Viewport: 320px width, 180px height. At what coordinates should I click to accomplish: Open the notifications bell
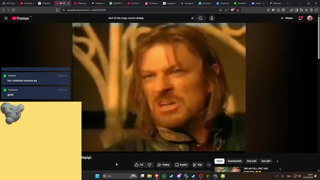pos(300,18)
